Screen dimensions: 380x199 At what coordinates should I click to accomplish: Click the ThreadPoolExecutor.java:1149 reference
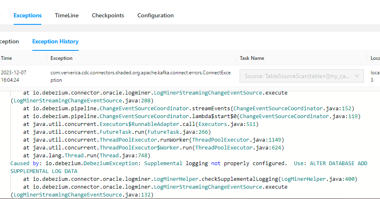pyautogui.click(x=236, y=140)
